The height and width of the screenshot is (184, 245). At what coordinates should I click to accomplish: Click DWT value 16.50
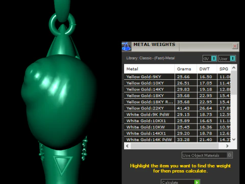pos(206,77)
